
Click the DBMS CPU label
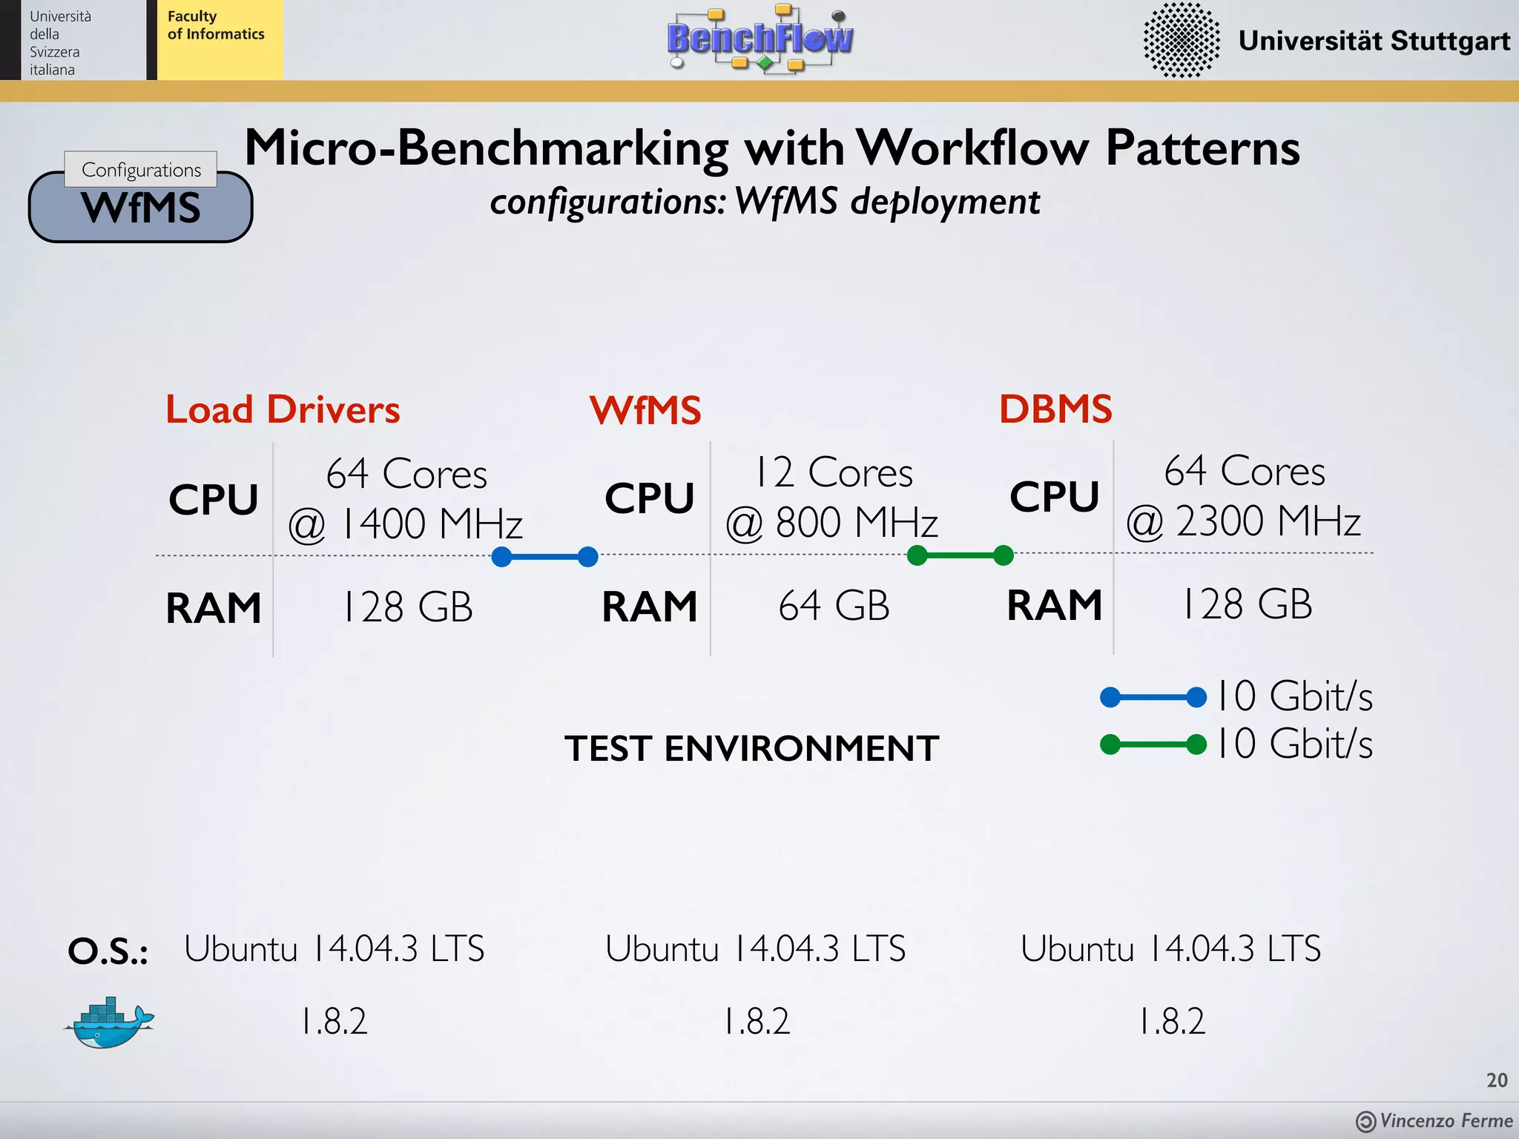[x=1055, y=496]
